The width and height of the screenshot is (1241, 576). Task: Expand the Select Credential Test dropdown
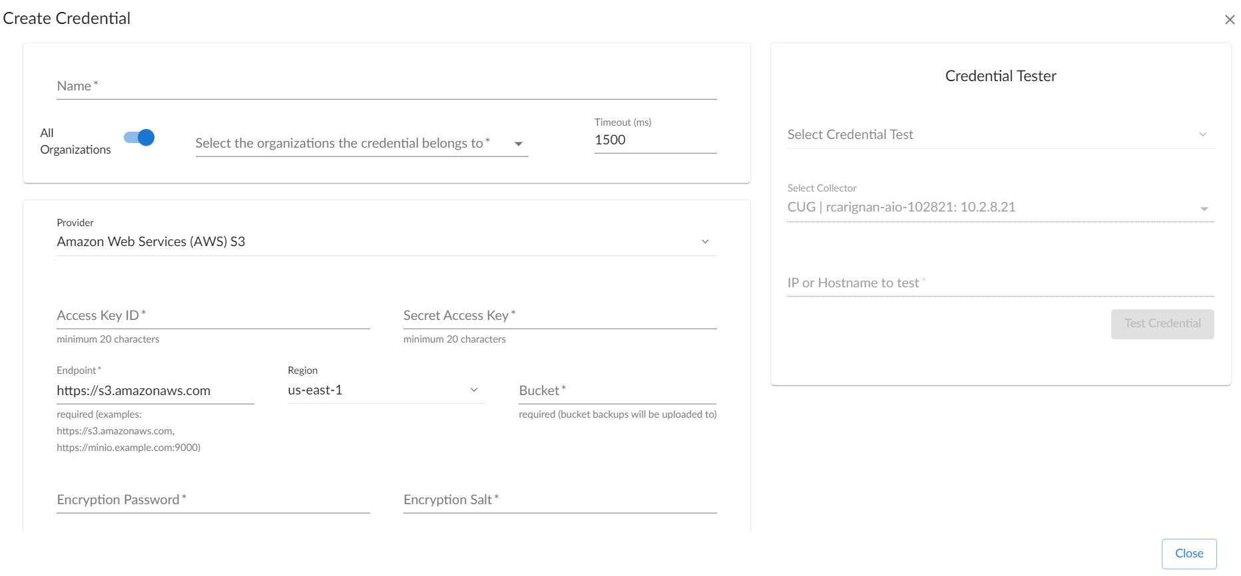pyautogui.click(x=1202, y=135)
